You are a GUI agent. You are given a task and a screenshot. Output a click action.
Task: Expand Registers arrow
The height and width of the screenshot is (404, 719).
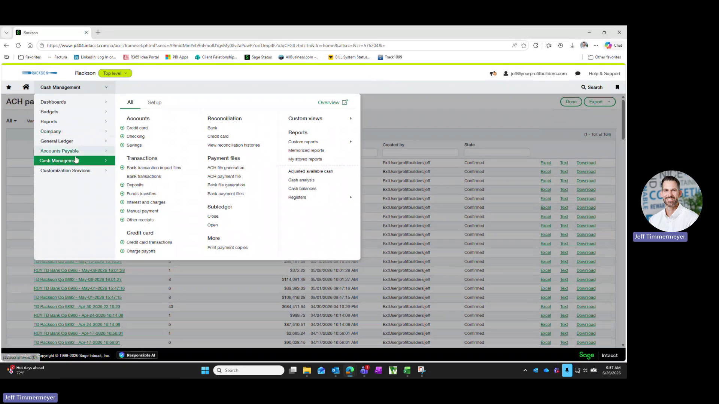pyautogui.click(x=351, y=198)
